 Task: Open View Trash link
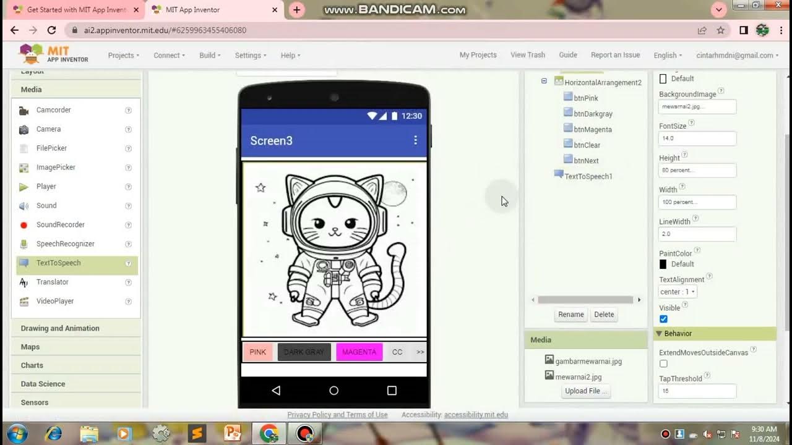pyautogui.click(x=528, y=55)
